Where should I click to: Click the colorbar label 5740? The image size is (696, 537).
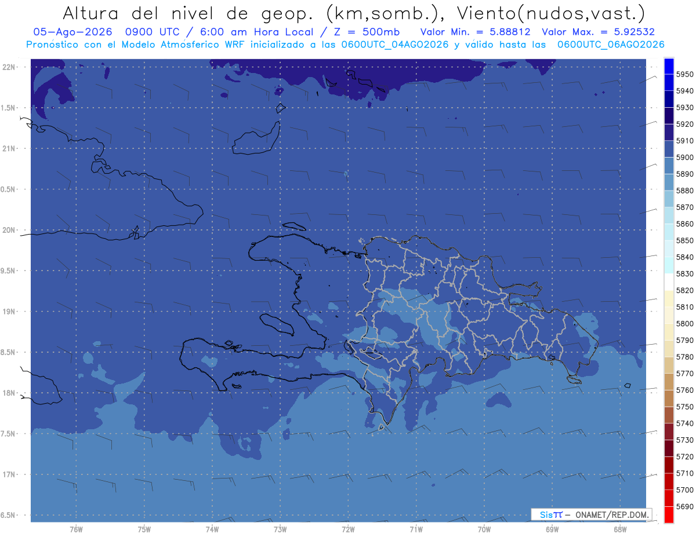(x=684, y=423)
